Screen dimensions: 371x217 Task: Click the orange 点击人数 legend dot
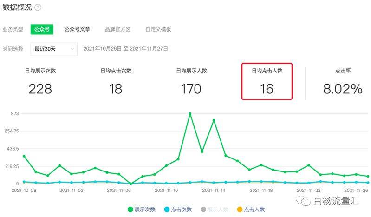click(x=240, y=210)
